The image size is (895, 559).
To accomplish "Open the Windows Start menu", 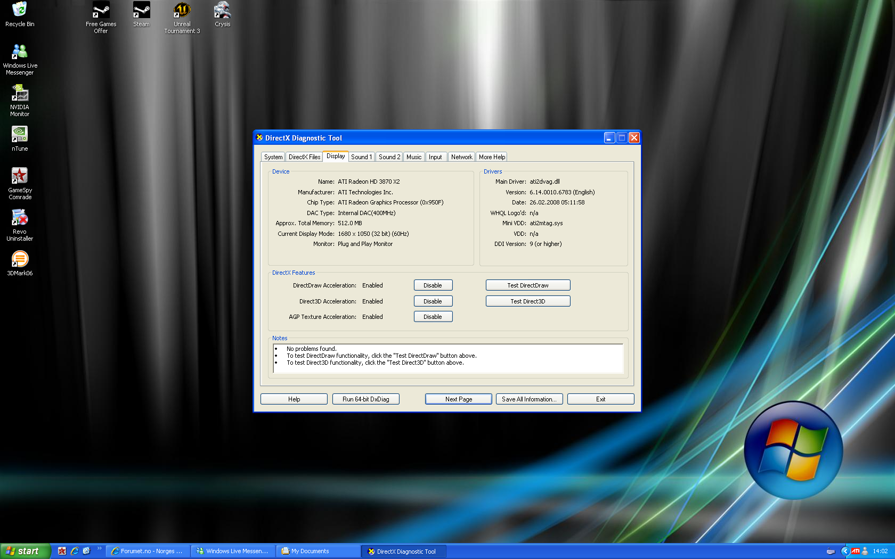I will point(25,551).
